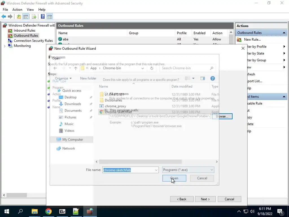289x217 pixels.
Task: Click the wizard's bottom Cancel button
Action: (x=229, y=199)
